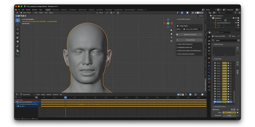Open the Object Data green triangle tab

(x=209, y=79)
